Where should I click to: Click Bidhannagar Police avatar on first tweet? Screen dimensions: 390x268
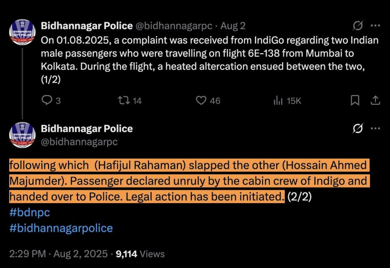point(22,32)
